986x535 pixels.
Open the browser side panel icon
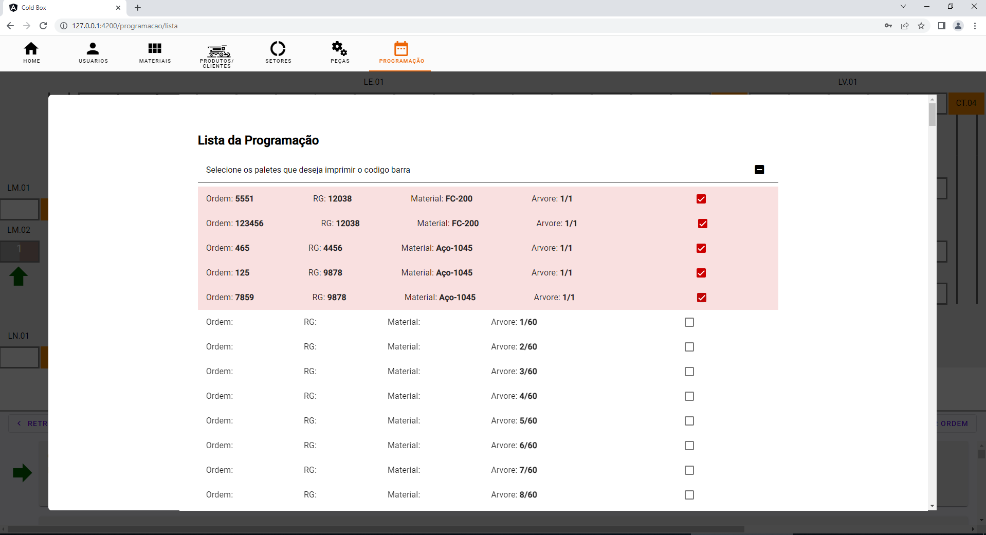pyautogui.click(x=941, y=26)
